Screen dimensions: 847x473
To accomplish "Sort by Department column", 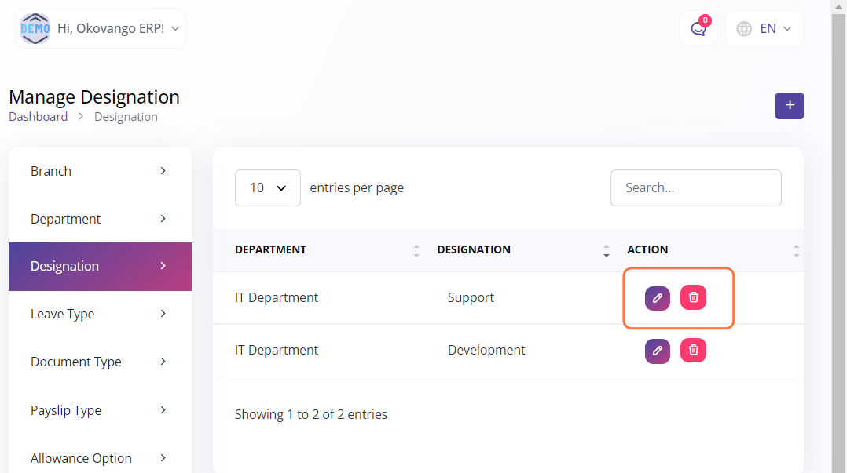I will pos(416,250).
